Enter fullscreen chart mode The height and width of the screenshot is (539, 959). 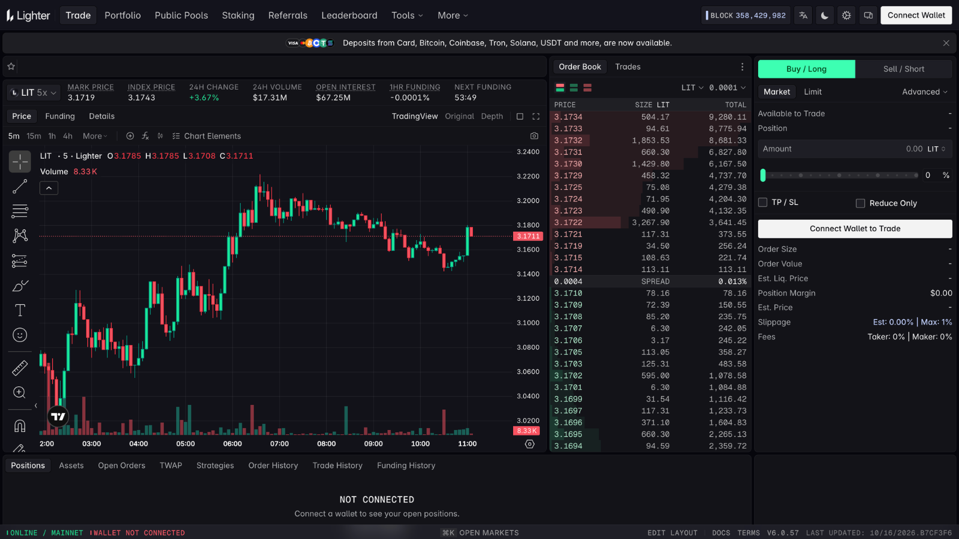tap(536, 116)
